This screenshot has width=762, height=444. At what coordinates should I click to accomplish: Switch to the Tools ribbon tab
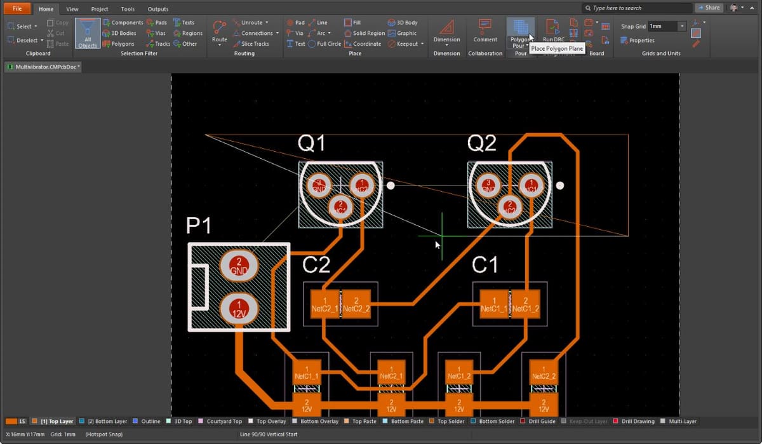click(x=128, y=9)
